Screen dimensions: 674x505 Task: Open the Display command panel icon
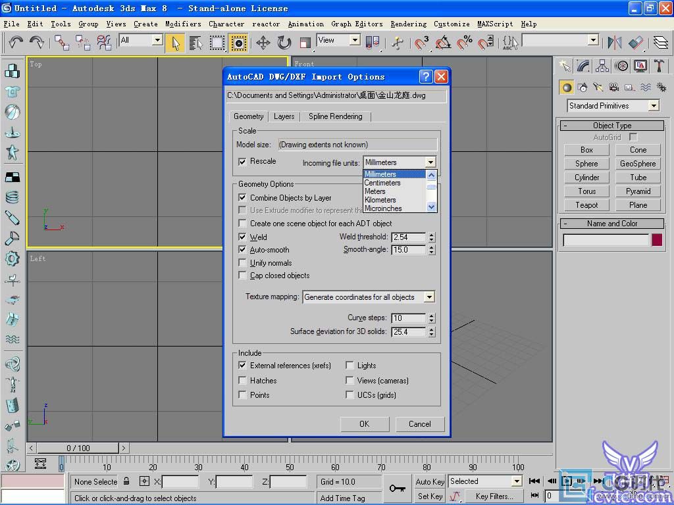640,66
